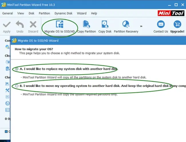Open the General menu
Image resolution: width=186 pixels, height=142 pixels.
(x=7, y=13)
